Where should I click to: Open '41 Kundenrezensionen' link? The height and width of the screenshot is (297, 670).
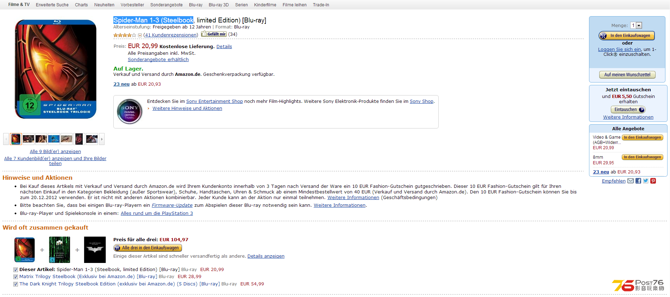pyautogui.click(x=171, y=35)
